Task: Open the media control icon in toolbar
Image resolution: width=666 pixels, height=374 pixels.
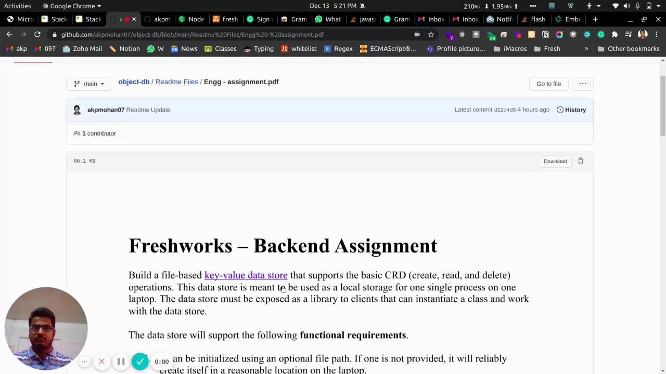Action: [629, 34]
